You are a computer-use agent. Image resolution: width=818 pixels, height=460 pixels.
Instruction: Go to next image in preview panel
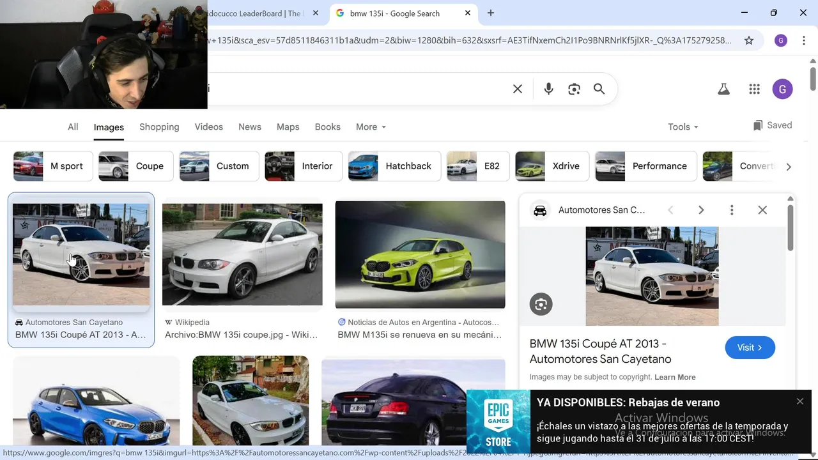[x=701, y=210]
